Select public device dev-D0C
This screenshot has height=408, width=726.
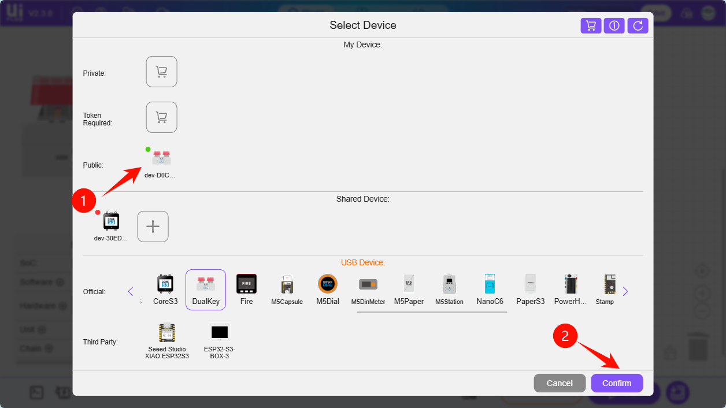click(161, 161)
